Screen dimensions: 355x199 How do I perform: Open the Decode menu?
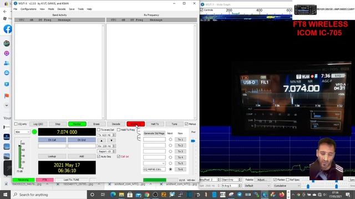tap(62, 9)
